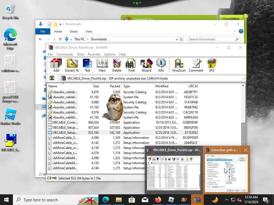The height and width of the screenshot is (205, 274).
Task: Click the Properties checkmark in Explorer quick access toolbar
Action: (50, 24)
